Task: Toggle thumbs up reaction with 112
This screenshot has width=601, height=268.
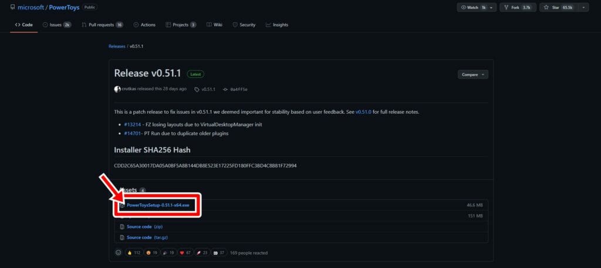Action: coord(134,253)
